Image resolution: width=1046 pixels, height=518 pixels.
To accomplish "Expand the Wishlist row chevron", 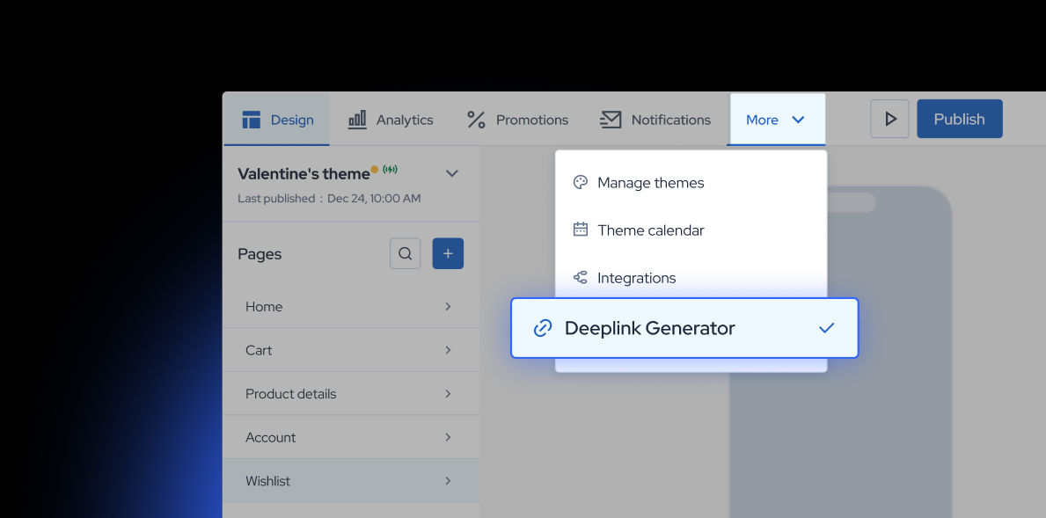I will (448, 481).
